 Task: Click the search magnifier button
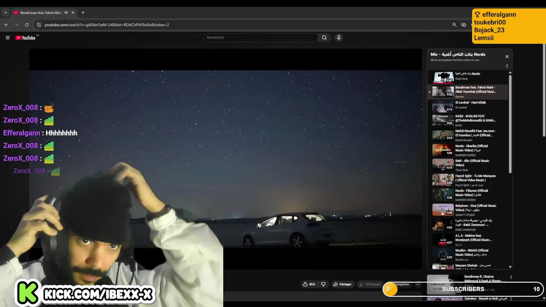point(324,38)
